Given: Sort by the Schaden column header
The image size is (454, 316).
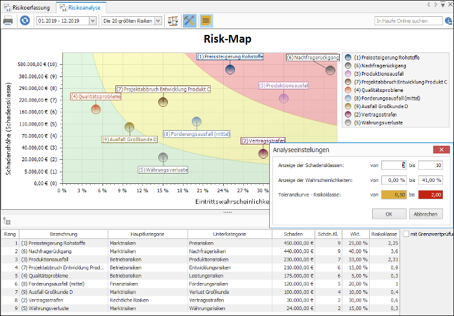Looking at the screenshot, I should click(x=293, y=234).
